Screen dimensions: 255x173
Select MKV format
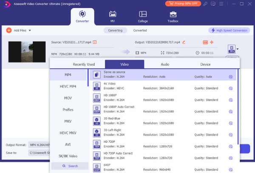68,121
